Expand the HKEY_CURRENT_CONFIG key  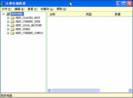click(x=8, y=33)
